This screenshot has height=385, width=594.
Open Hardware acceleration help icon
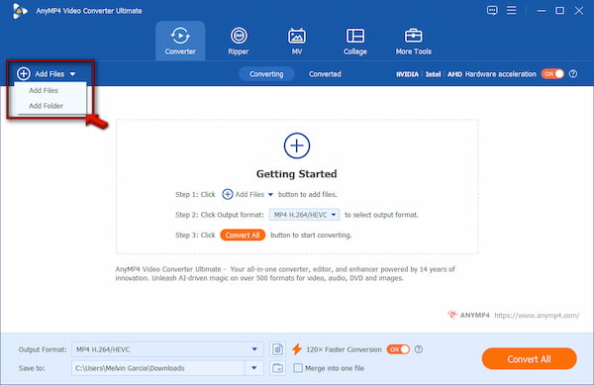click(x=573, y=74)
